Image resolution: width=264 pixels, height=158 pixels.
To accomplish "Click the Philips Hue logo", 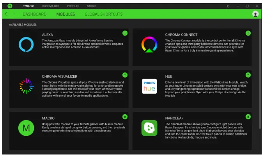I will coord(149,86).
